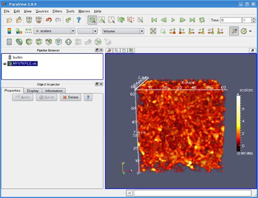Click the grayed-out Redo arrow

coord(58,20)
